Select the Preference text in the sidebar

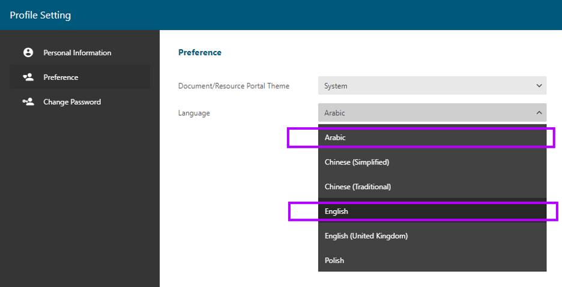click(61, 77)
